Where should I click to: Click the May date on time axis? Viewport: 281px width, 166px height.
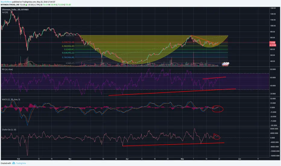(182, 159)
